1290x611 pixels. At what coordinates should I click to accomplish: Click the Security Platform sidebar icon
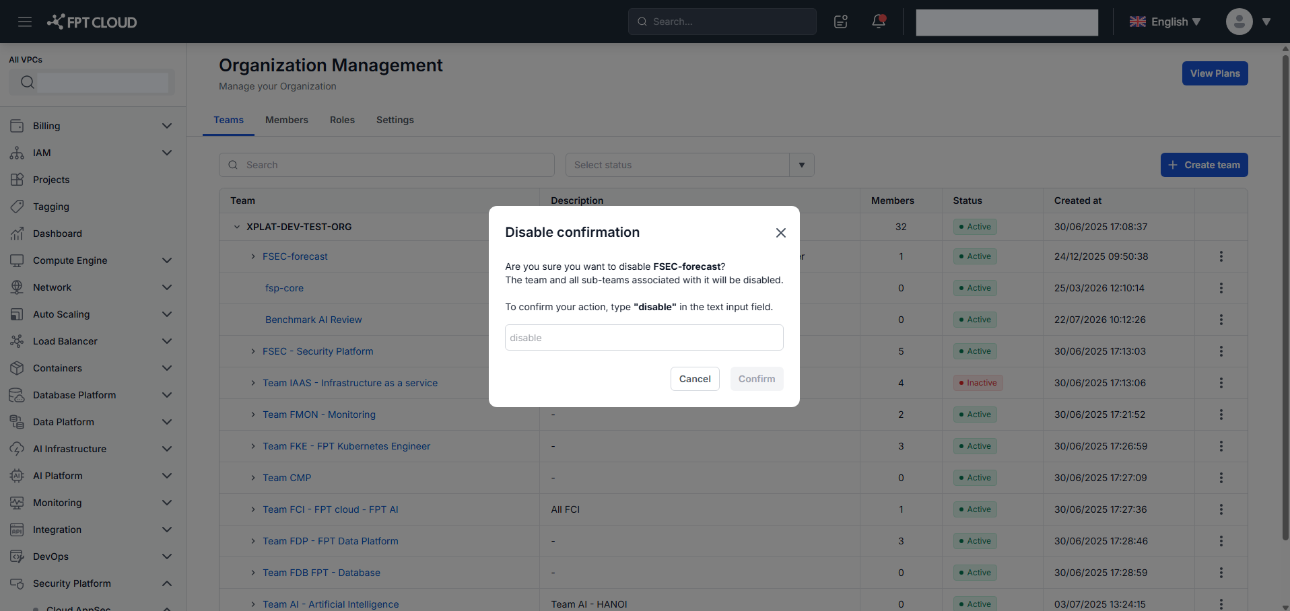point(17,583)
